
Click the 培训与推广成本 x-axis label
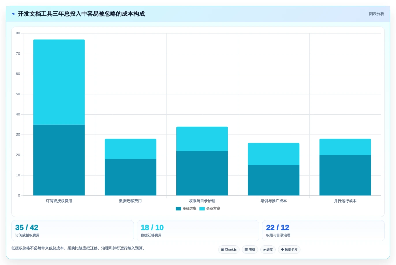coord(274,201)
